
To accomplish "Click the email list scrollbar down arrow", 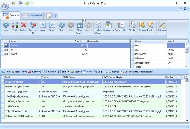I will coord(187,121).
